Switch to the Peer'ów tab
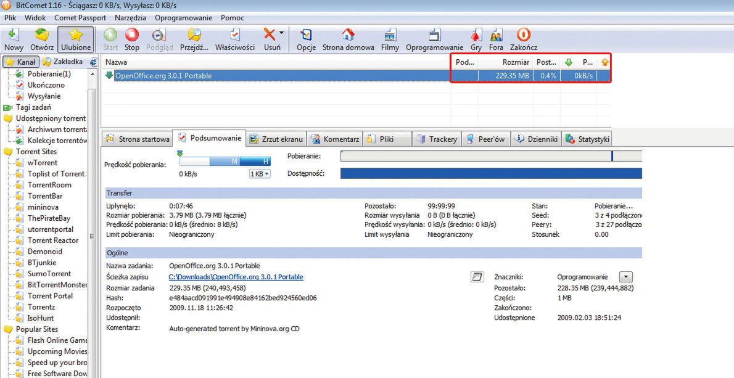Screen dimensions: 734x378 coord(487,139)
